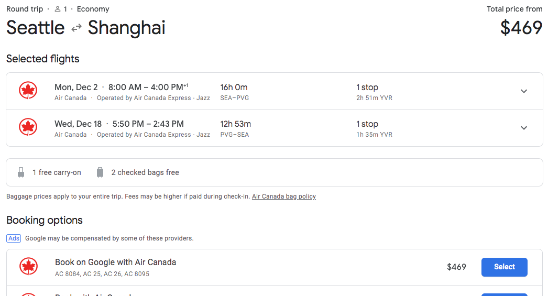
Task: Click the Air Canada logo on return flight
Action: [x=28, y=127]
